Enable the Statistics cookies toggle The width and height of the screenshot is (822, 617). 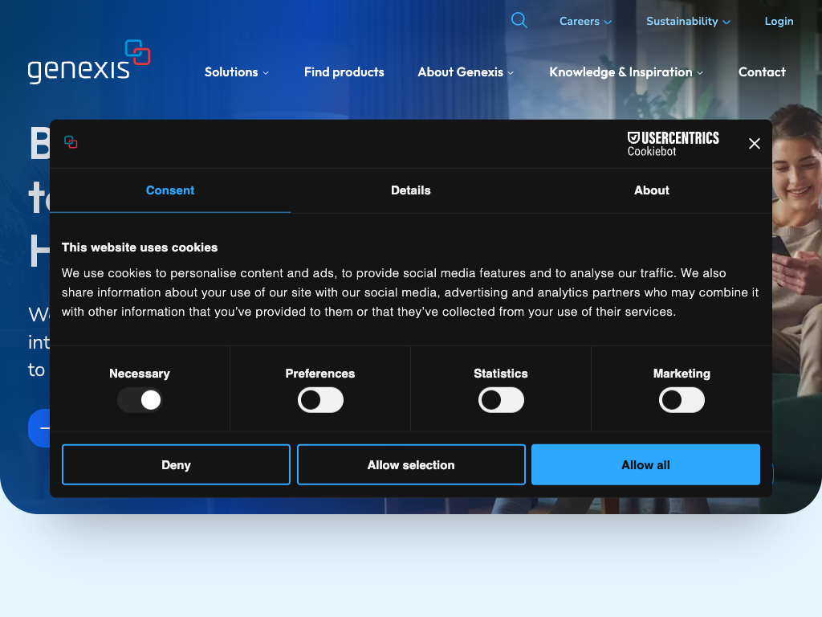(501, 400)
